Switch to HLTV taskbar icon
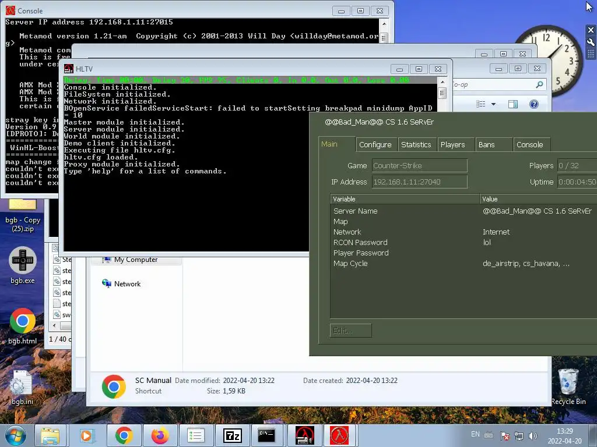597x447 pixels. click(304, 435)
